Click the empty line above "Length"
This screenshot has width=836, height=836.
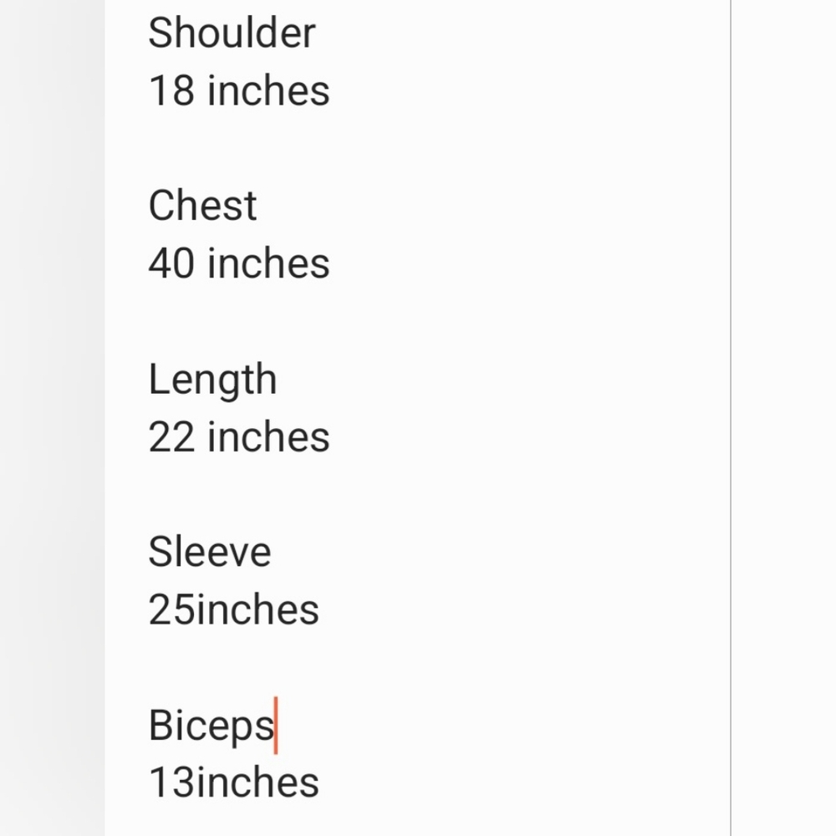point(417,322)
